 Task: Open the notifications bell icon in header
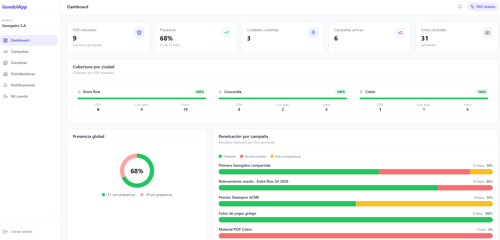coord(460,7)
